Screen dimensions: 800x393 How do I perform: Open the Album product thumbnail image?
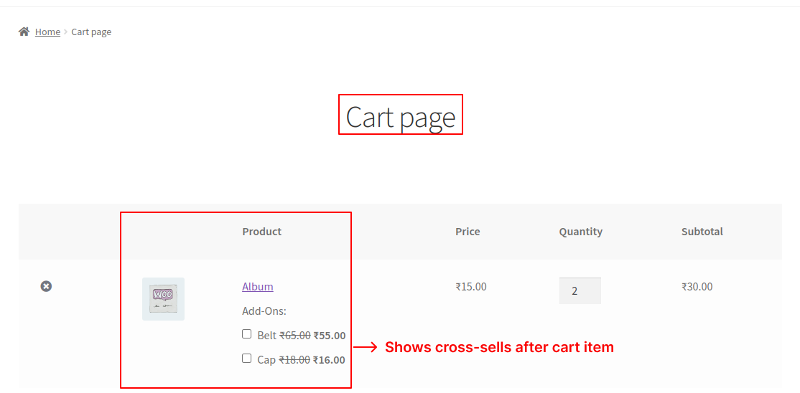pyautogui.click(x=163, y=298)
